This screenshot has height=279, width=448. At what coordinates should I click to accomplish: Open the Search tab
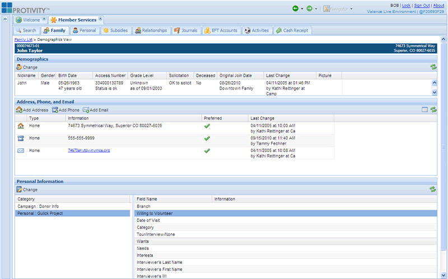(26, 30)
